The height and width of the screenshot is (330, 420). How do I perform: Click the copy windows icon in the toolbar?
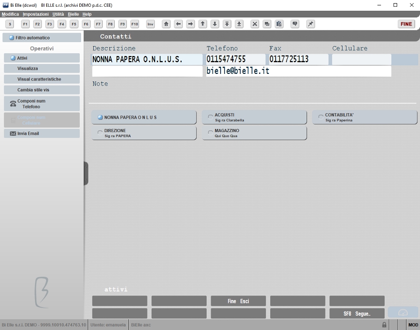tap(267, 24)
